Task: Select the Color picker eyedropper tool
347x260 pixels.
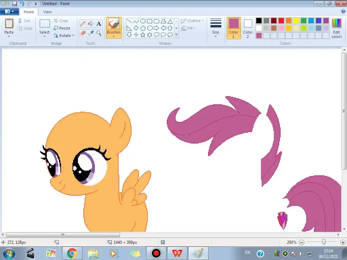Action: click(x=91, y=33)
